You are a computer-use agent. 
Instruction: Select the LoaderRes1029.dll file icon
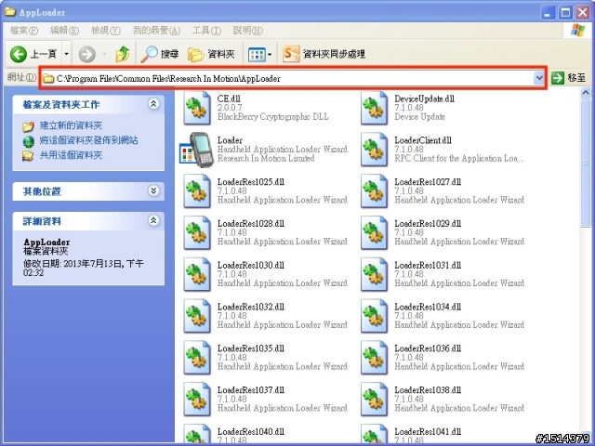pos(374,233)
